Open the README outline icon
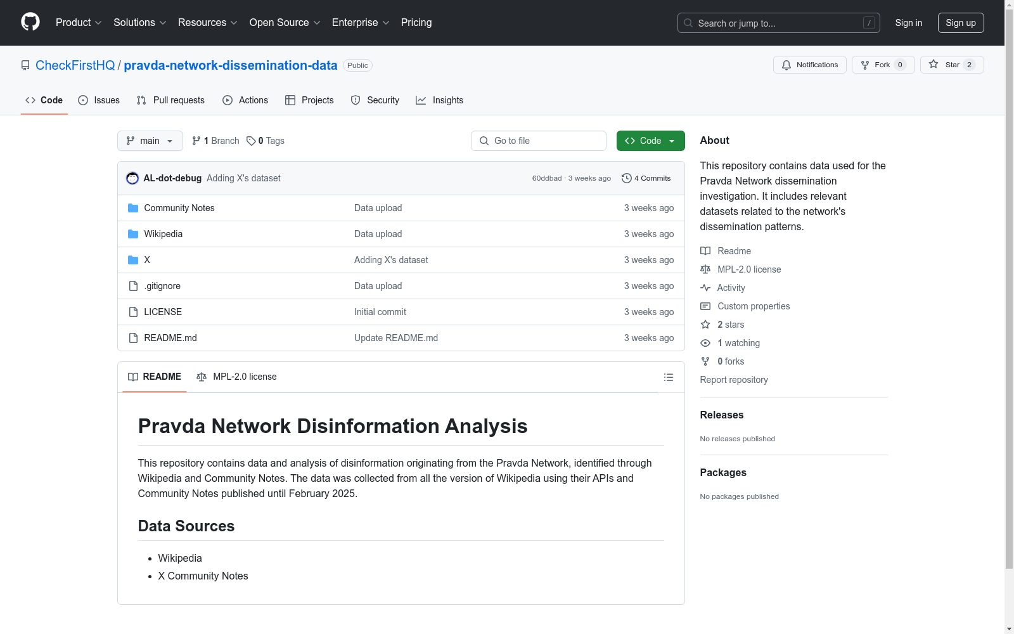The height and width of the screenshot is (634, 1014). 669,377
